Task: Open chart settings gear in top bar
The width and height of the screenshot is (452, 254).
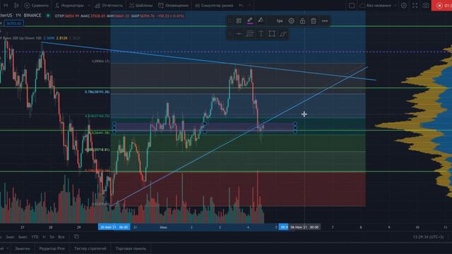Action: pyautogui.click(x=404, y=6)
